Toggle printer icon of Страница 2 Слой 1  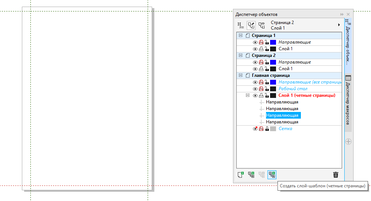click(x=261, y=69)
